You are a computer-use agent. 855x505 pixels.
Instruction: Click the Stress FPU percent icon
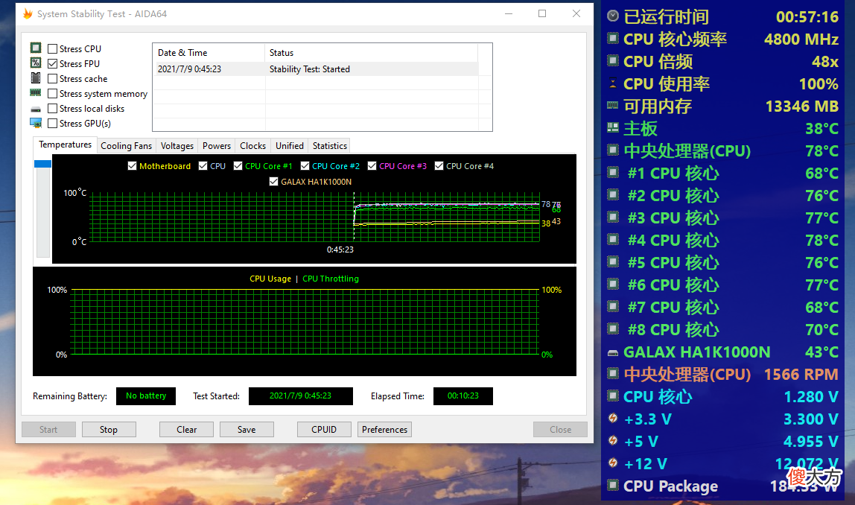(36, 63)
